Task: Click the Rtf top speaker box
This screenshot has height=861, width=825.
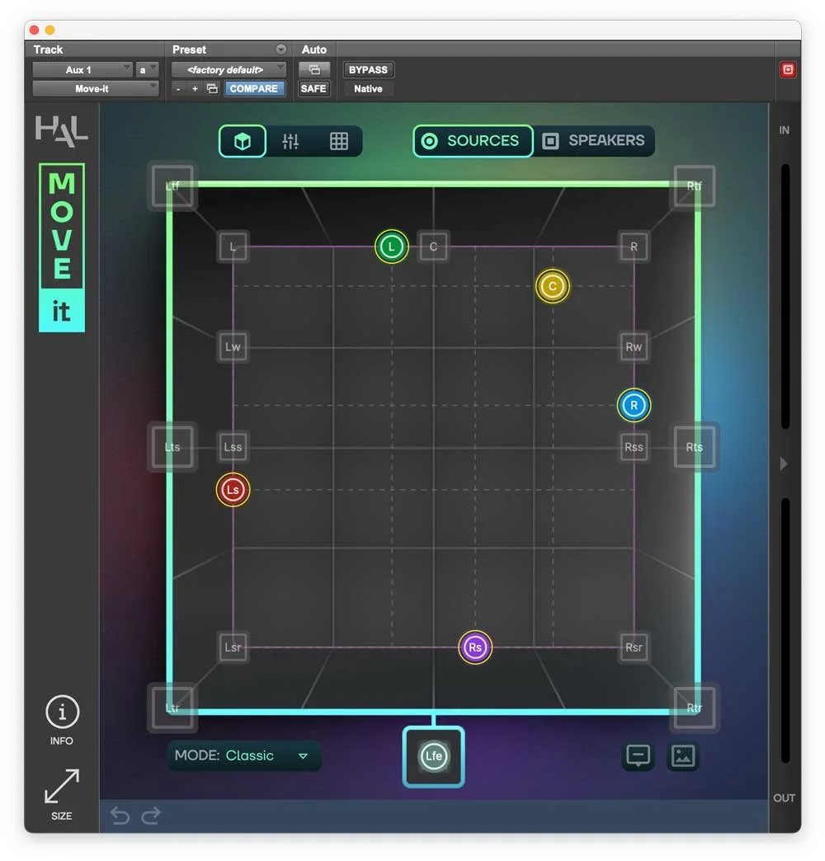Action: pyautogui.click(x=695, y=186)
